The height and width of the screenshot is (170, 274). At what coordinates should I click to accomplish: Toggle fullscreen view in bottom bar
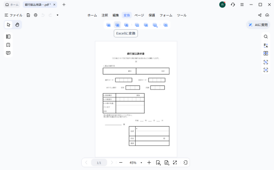175,163
